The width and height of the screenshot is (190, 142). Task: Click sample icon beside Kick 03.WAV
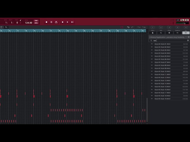pos(152,50)
